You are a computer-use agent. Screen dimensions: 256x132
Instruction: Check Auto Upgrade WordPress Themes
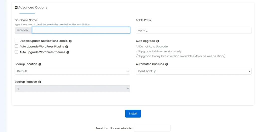(16, 52)
